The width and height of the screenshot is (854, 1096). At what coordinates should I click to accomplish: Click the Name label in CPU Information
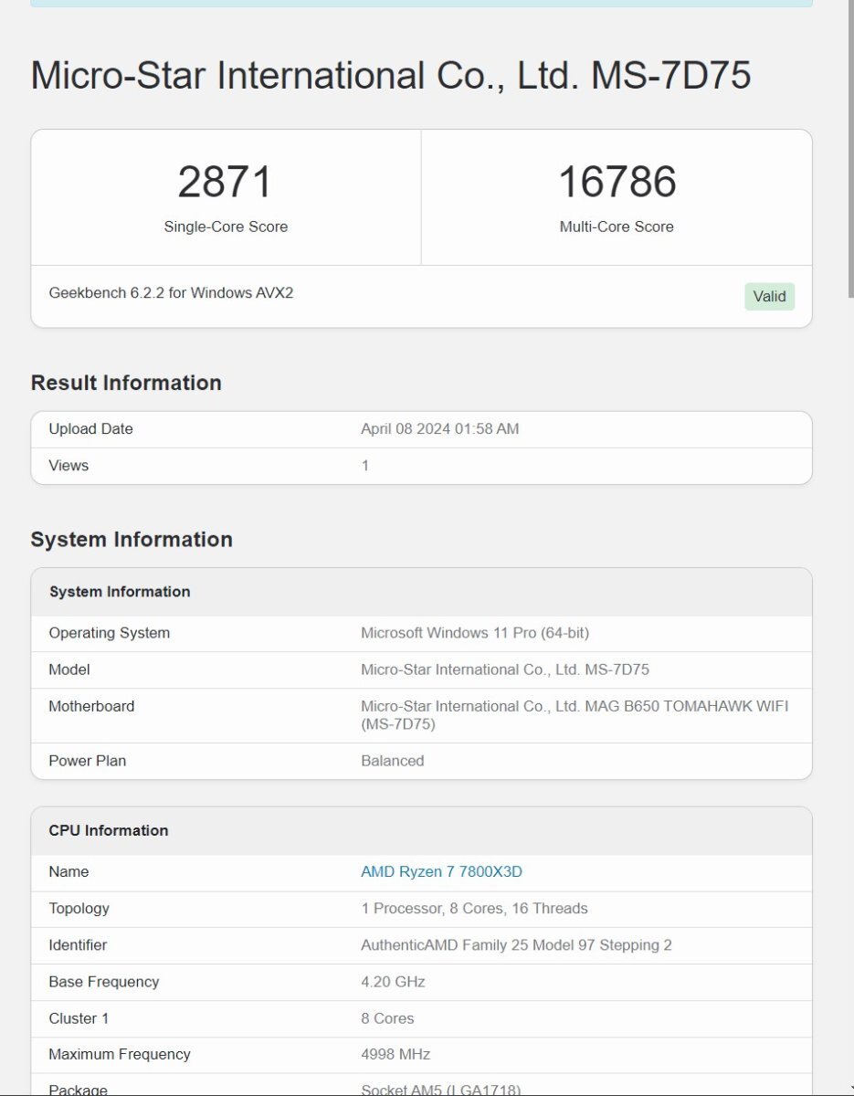[x=69, y=871]
